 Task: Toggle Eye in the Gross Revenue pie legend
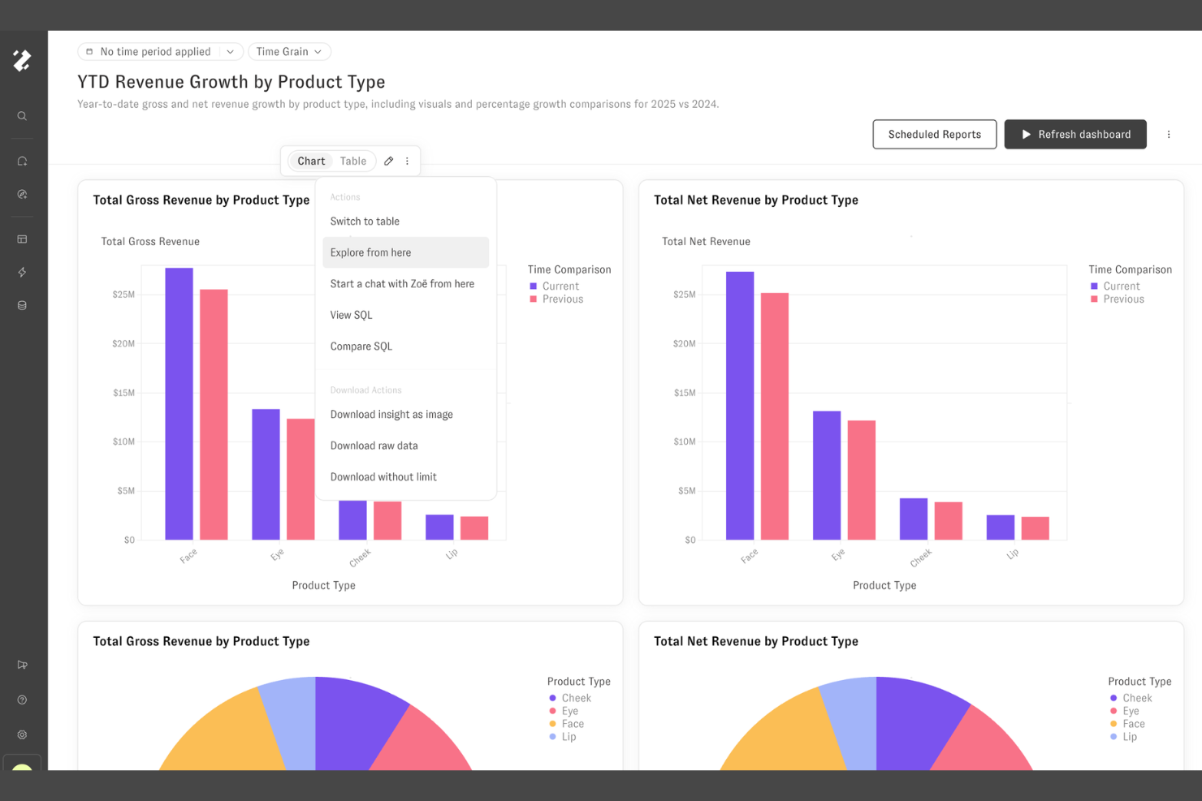pos(564,711)
